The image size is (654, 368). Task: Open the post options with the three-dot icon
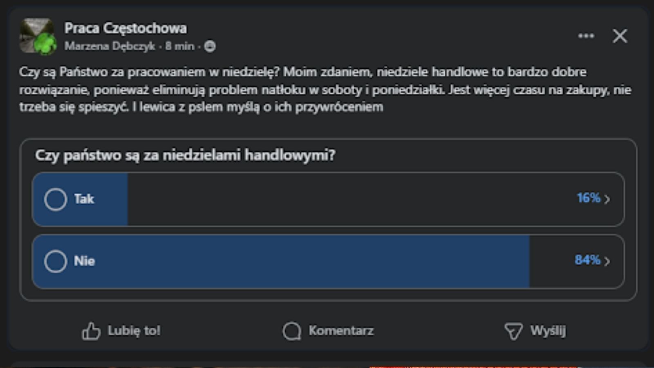point(586,36)
